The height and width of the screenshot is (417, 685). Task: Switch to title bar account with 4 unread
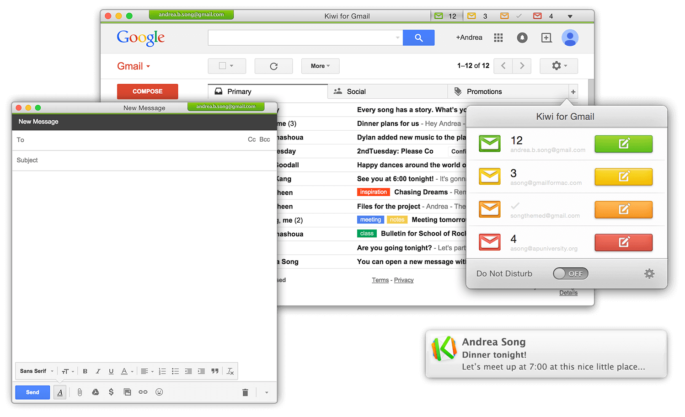pos(543,16)
